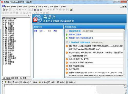Screen dimensions: 128x94
Task: Click the 新建 link in recent projects
Action: pos(36,31)
